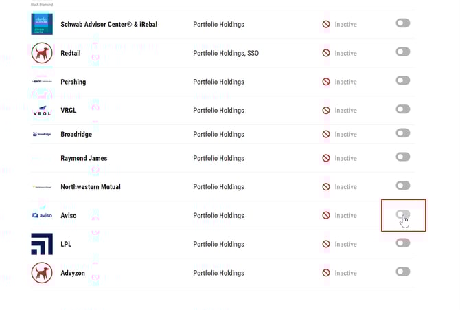Image resolution: width=460 pixels, height=310 pixels.
Task: Click Portfolio Holdings text in Advyzon row
Action: coord(218,273)
